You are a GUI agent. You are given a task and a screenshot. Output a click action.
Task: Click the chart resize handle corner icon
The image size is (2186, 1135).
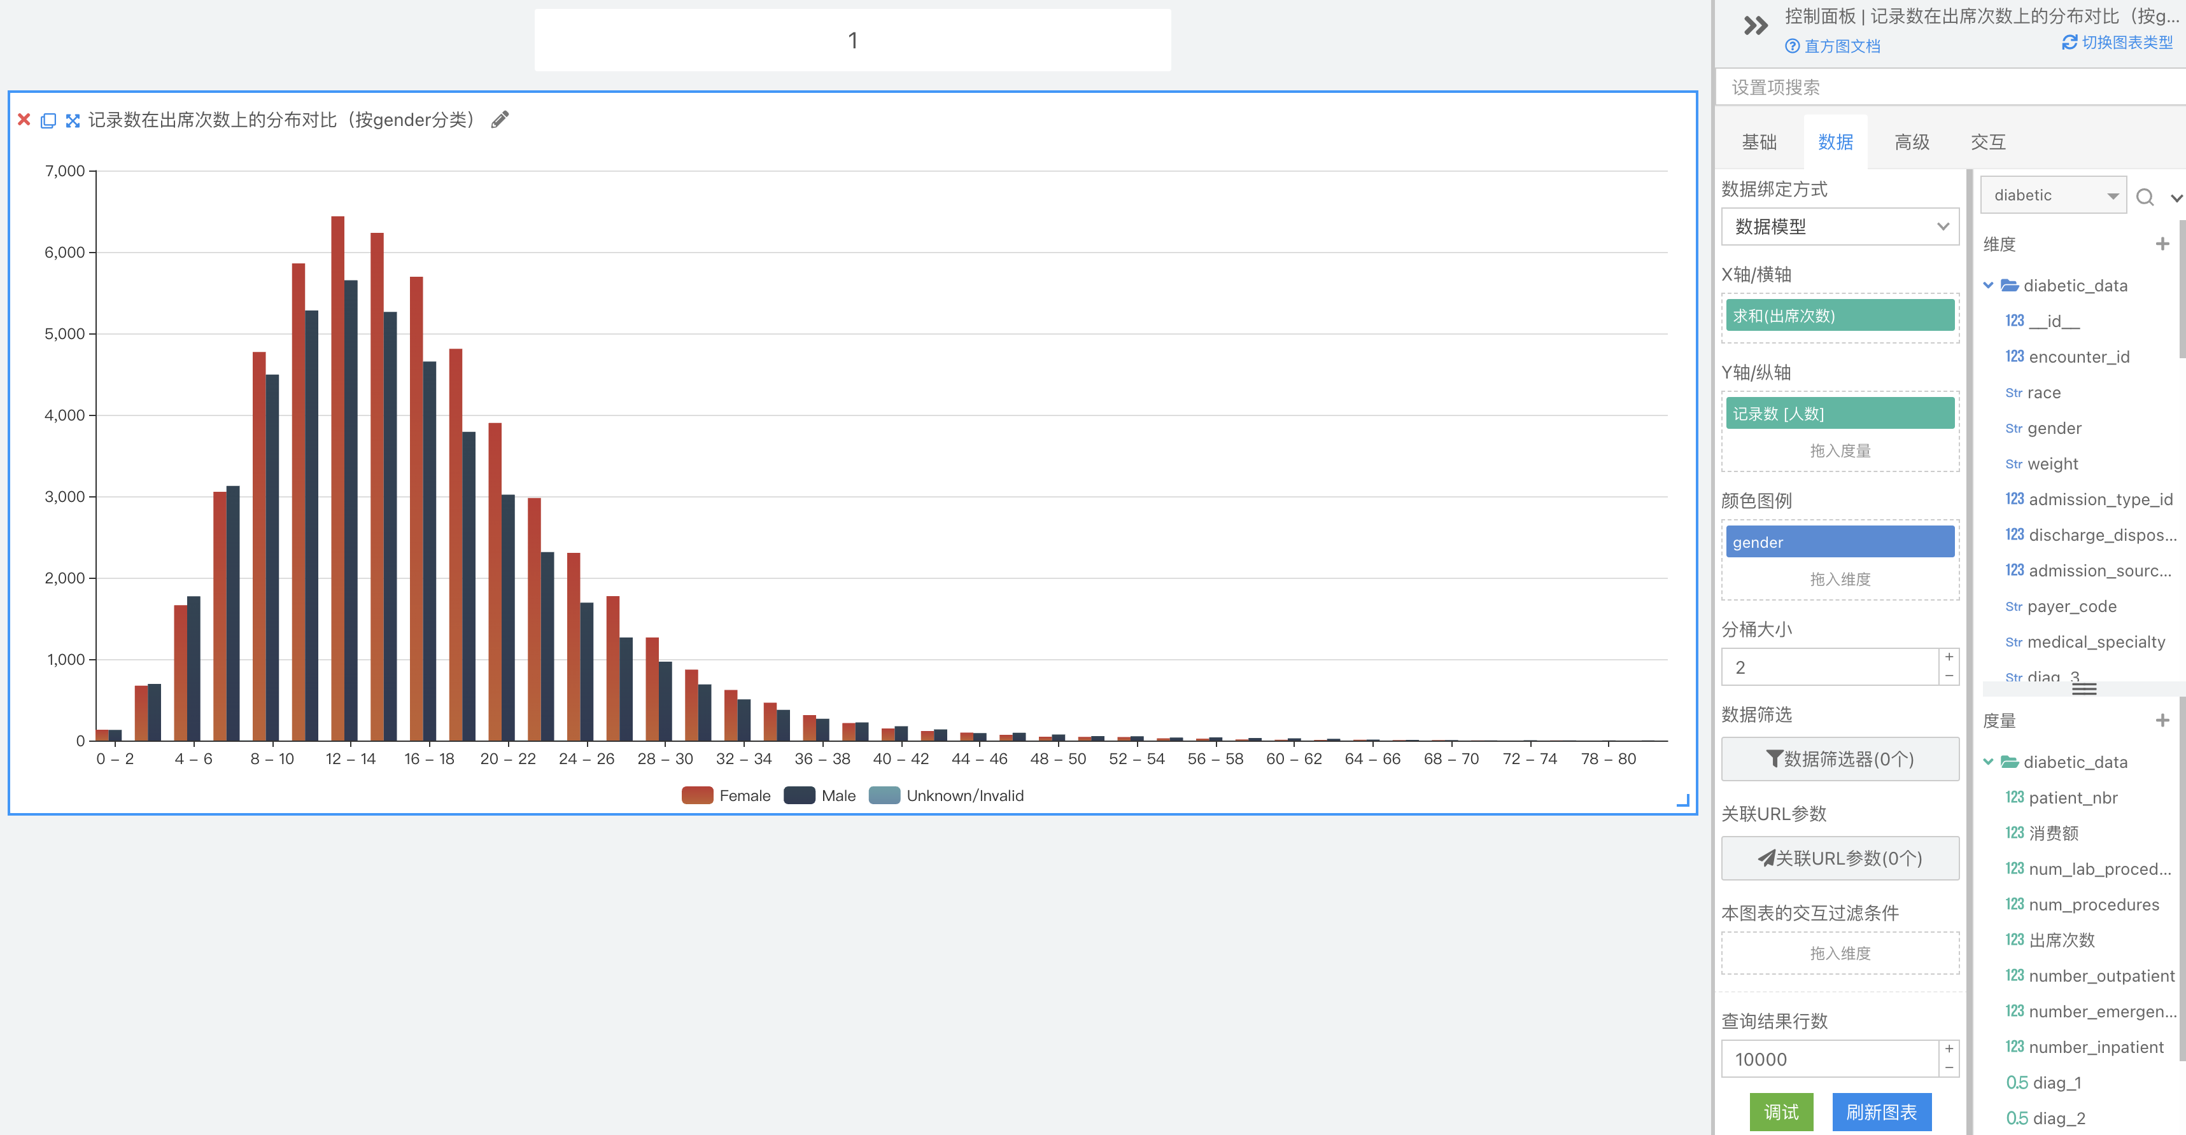(x=1682, y=800)
